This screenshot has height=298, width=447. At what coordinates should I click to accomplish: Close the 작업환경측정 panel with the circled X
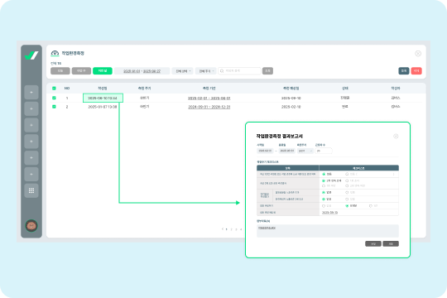418,54
